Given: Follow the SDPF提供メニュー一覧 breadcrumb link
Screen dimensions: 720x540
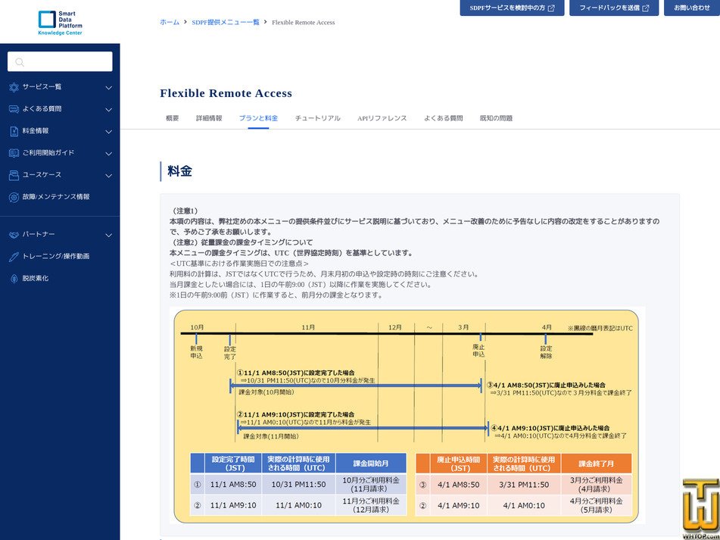Looking at the screenshot, I should pyautogui.click(x=225, y=22).
